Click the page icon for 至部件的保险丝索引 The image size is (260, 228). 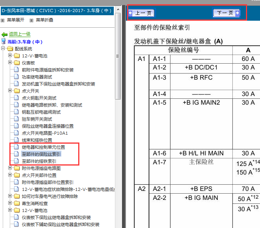[16, 154]
